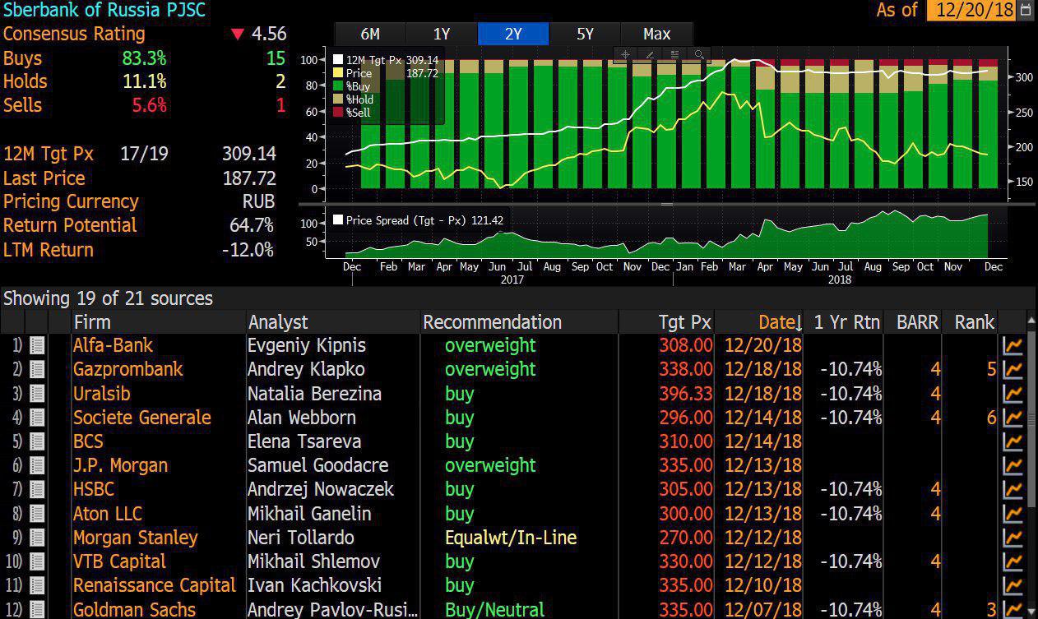Sort by the Rank column header
This screenshot has height=619, width=1038.
coord(973,322)
